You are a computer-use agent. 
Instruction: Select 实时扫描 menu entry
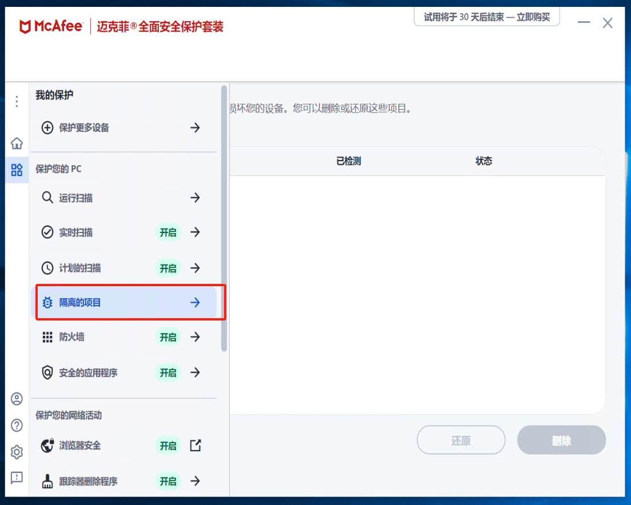click(123, 233)
